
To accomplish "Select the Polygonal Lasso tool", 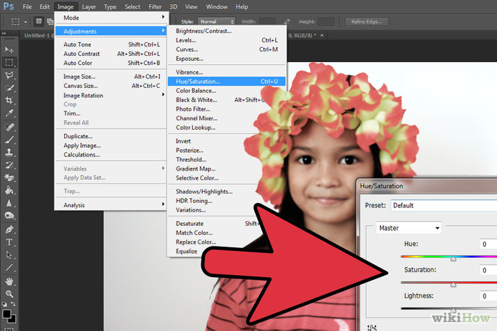I will [x=9, y=75].
